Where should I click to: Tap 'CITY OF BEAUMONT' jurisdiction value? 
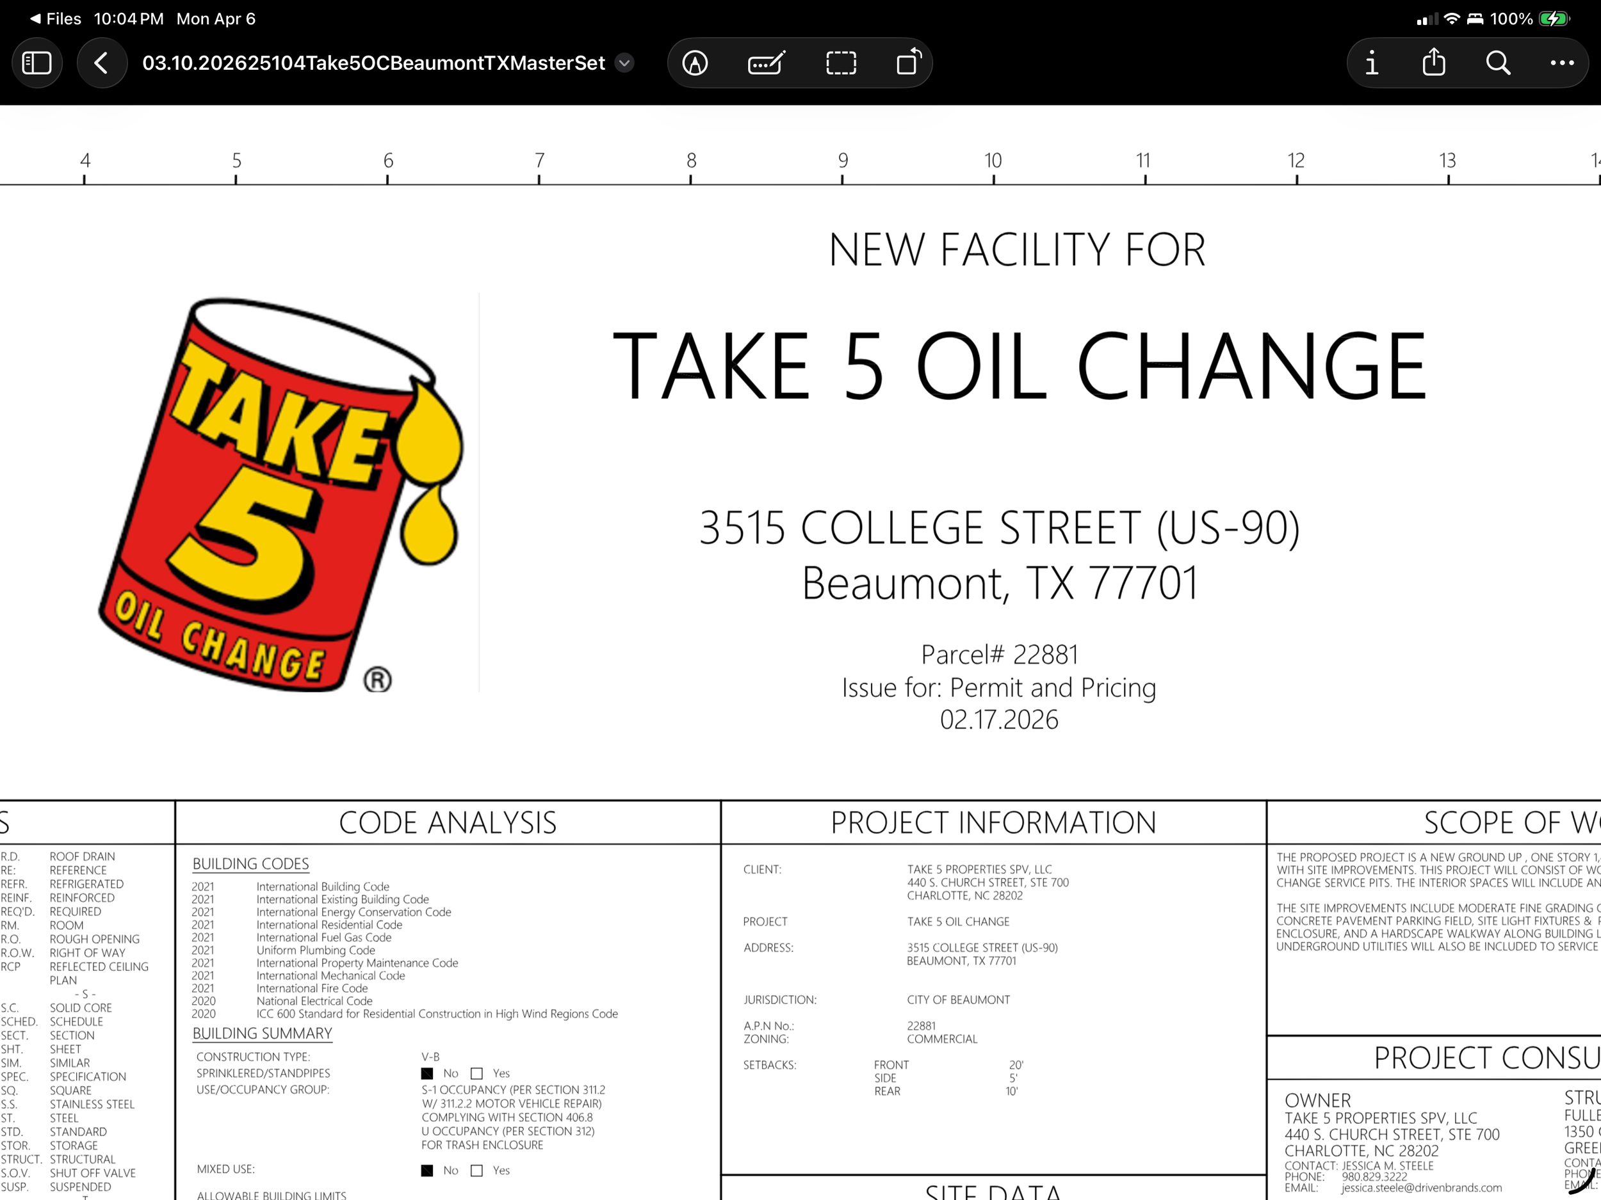pos(958,1000)
